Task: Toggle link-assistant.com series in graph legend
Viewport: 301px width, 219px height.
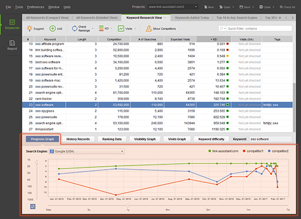Action: pos(223,151)
